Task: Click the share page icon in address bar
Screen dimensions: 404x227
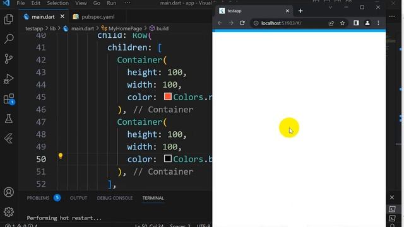Action: [331, 23]
